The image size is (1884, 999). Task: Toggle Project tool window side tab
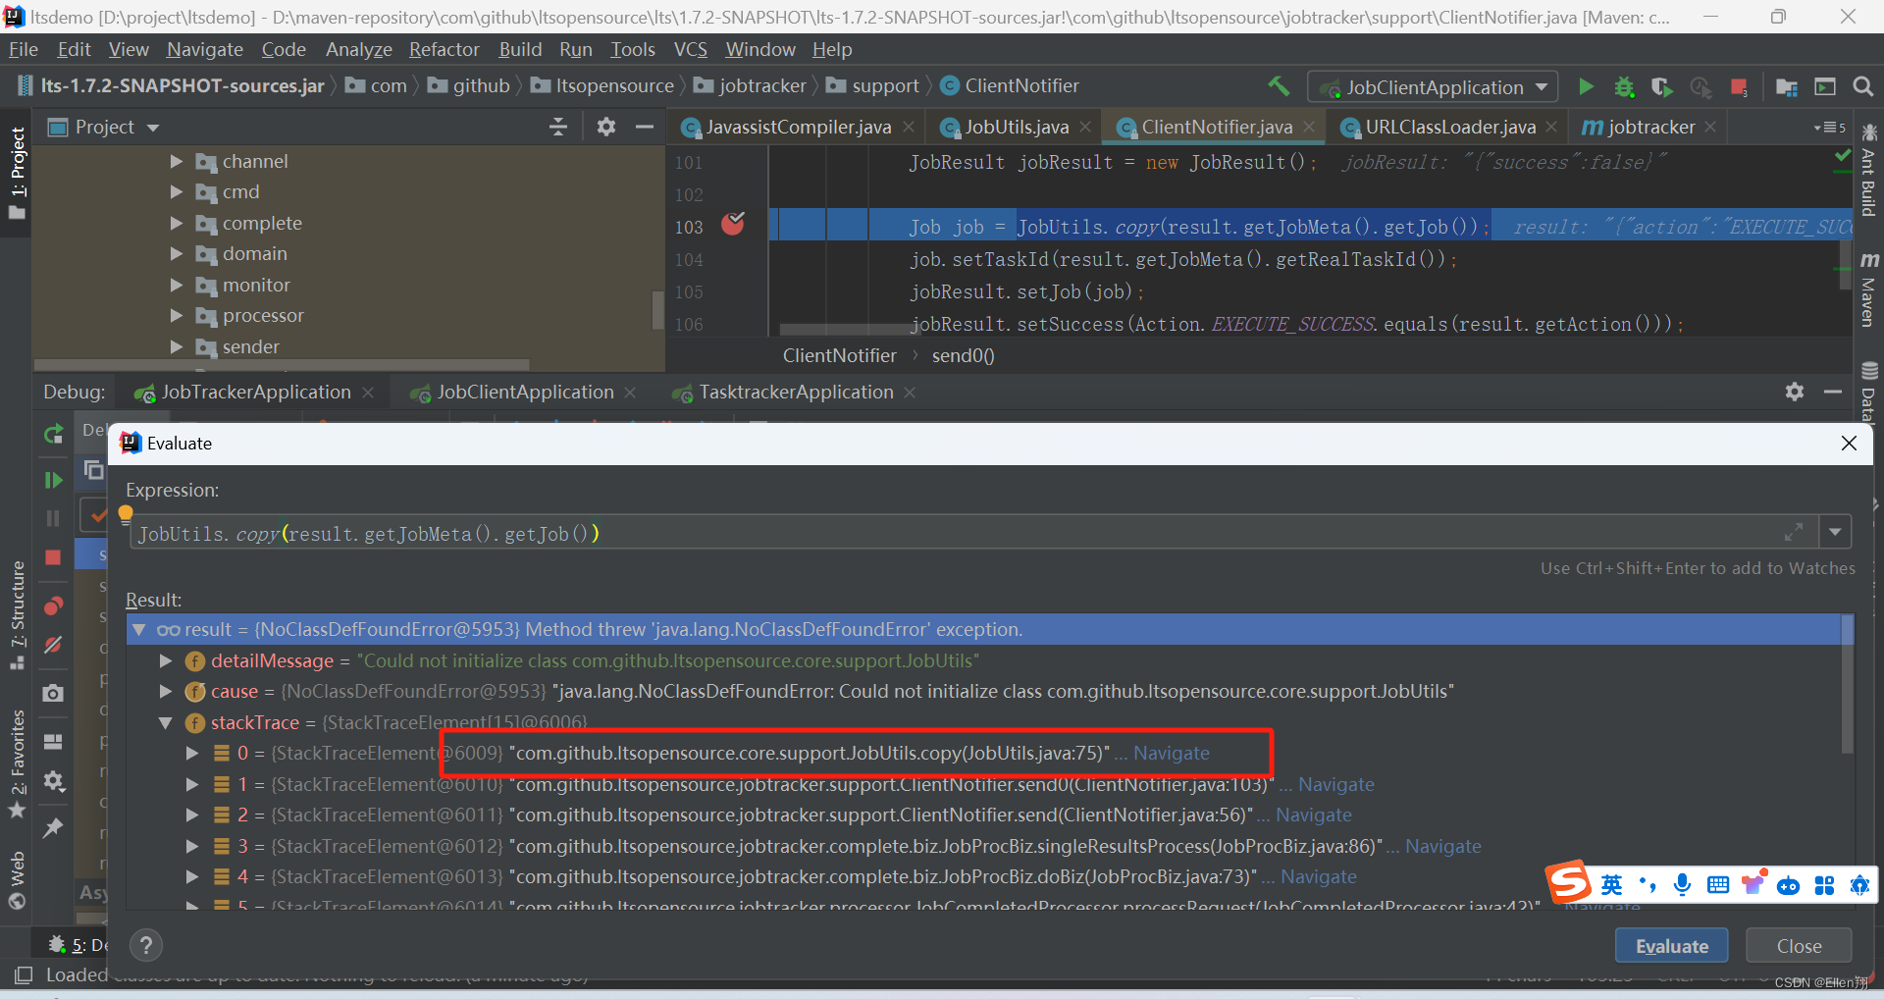point(17,173)
